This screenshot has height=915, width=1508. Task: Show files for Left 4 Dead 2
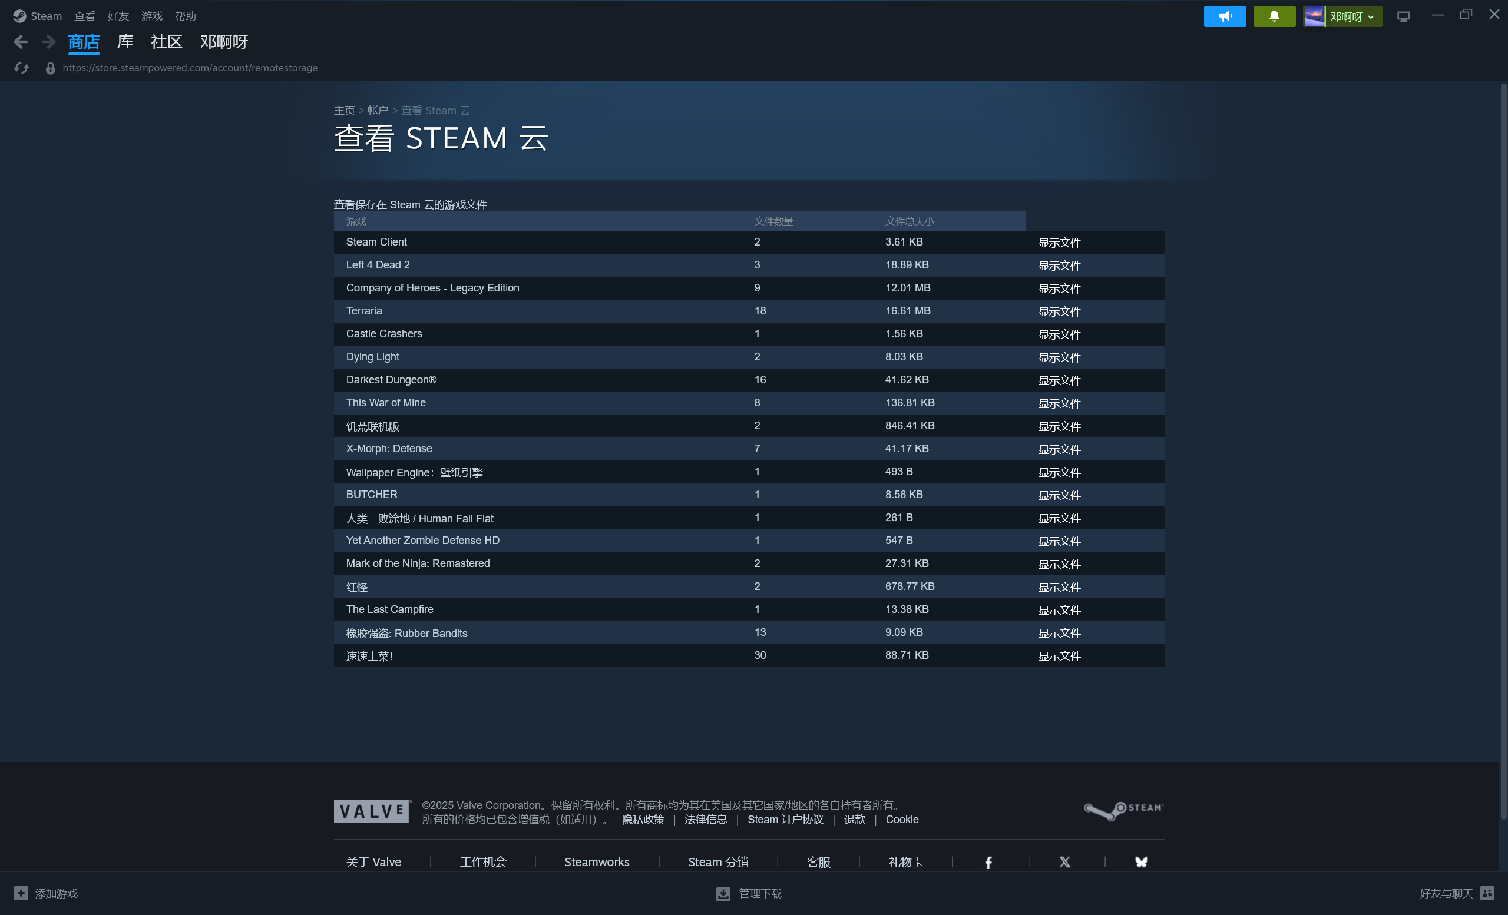1059,266
